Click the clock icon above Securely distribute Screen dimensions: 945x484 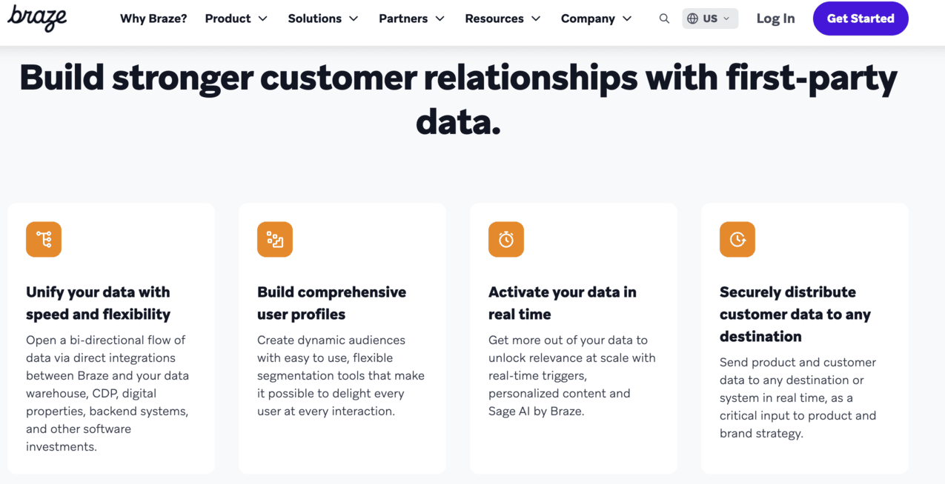(x=737, y=239)
